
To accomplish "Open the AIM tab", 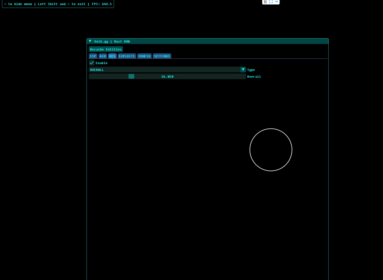I will tap(103, 56).
